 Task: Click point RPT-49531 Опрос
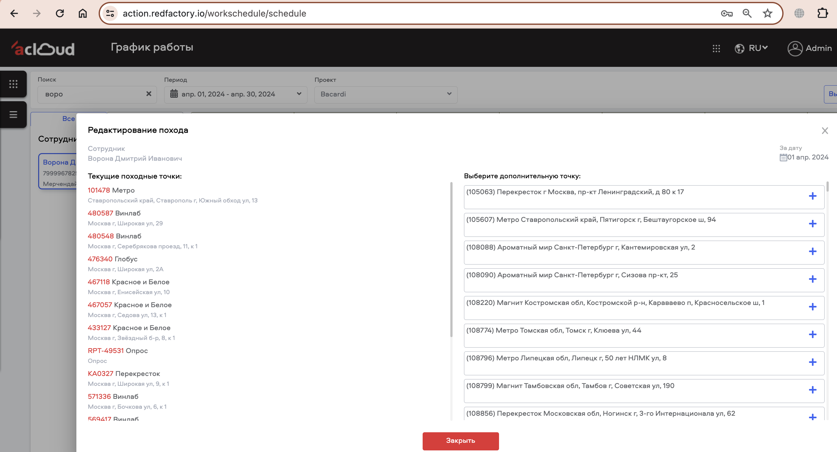point(118,350)
